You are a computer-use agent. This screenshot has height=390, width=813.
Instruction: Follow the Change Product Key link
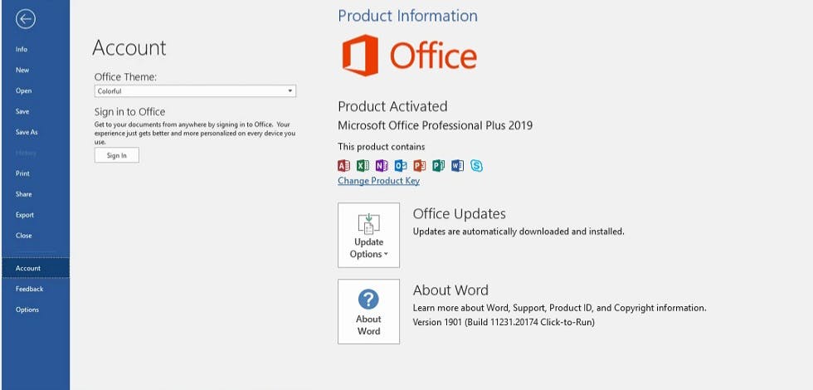[x=378, y=181]
